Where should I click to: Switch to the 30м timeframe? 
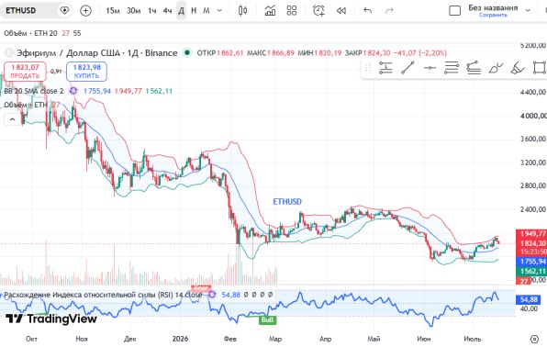(134, 11)
